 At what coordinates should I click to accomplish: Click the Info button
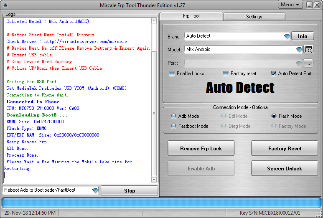click(x=303, y=36)
